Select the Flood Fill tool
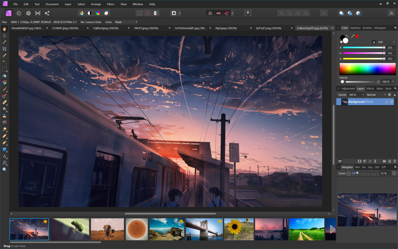The width and height of the screenshot is (398, 249). tap(4, 76)
